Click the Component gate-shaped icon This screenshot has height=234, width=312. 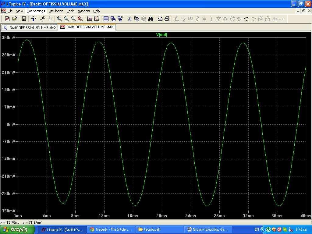(225, 19)
